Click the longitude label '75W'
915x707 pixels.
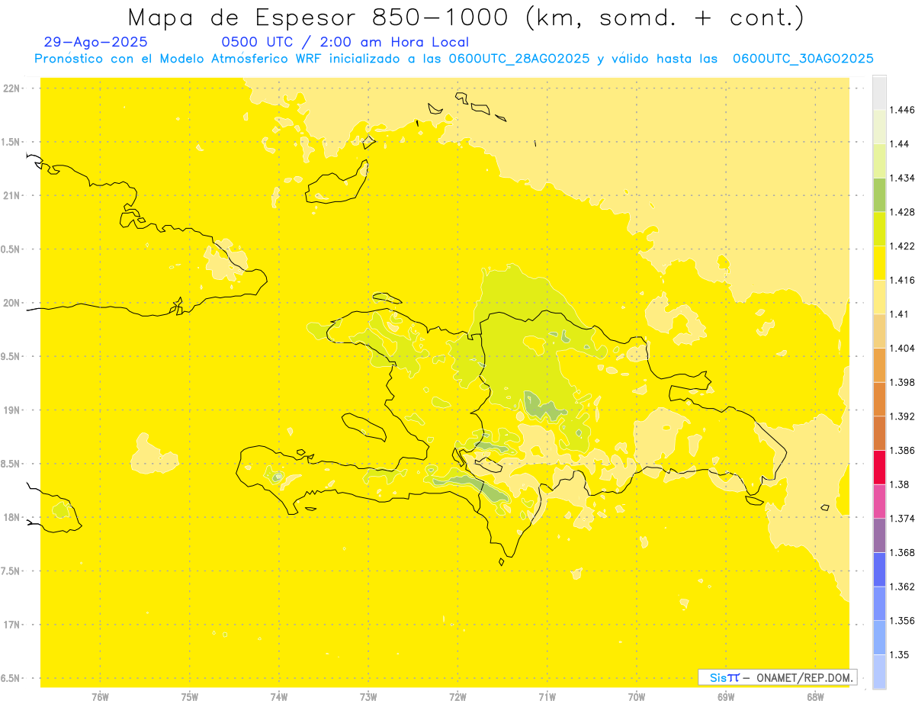coord(189,696)
